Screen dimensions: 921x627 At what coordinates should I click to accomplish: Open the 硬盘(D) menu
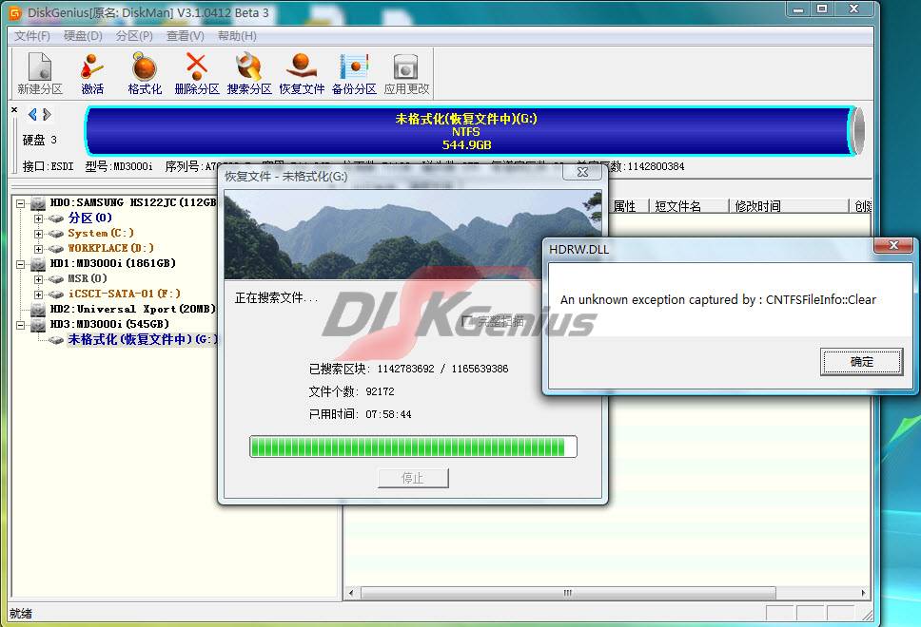(x=83, y=36)
